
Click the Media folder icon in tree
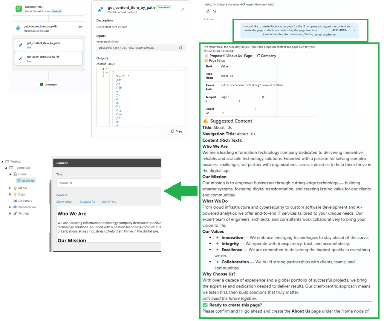click(15, 188)
